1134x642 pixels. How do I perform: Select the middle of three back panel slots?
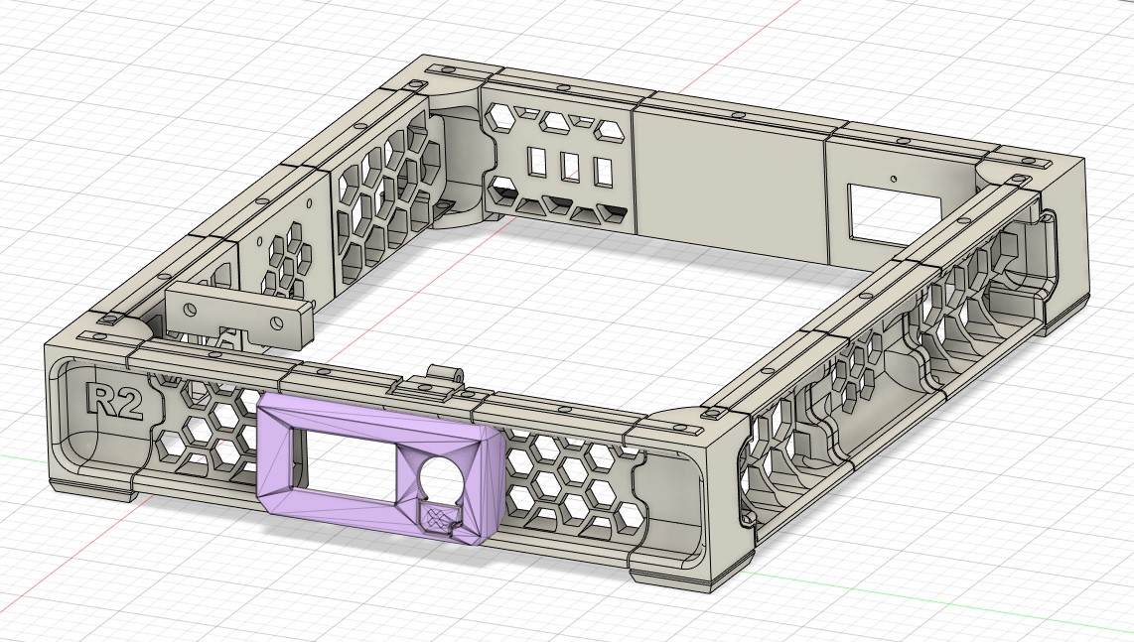pos(570,165)
